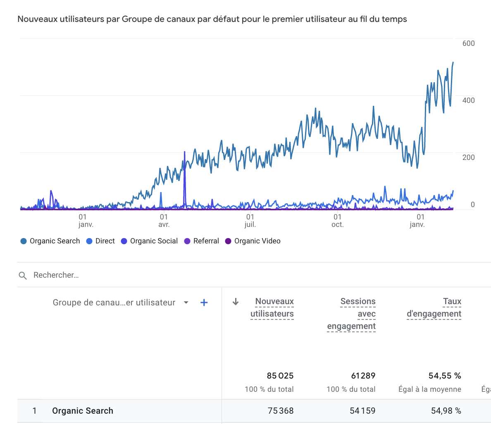
Task: Sort by Nouveaux utilisateurs column header
Action: pos(272,307)
